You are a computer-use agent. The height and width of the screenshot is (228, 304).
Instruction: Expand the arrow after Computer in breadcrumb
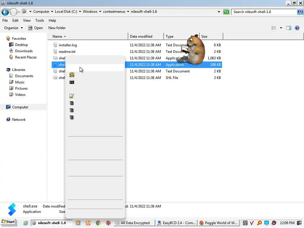coord(52,12)
